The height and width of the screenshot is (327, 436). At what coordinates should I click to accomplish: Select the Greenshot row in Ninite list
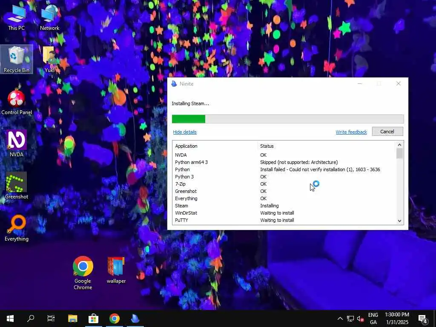coord(284,191)
